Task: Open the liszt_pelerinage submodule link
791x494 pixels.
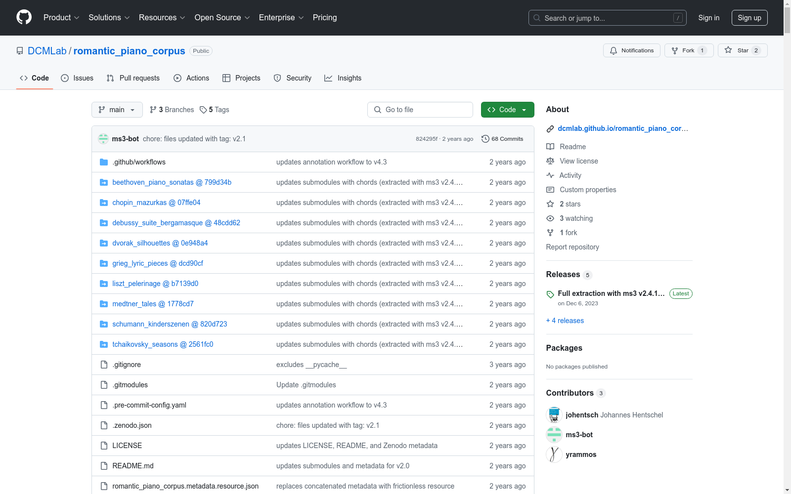Action: (x=155, y=284)
